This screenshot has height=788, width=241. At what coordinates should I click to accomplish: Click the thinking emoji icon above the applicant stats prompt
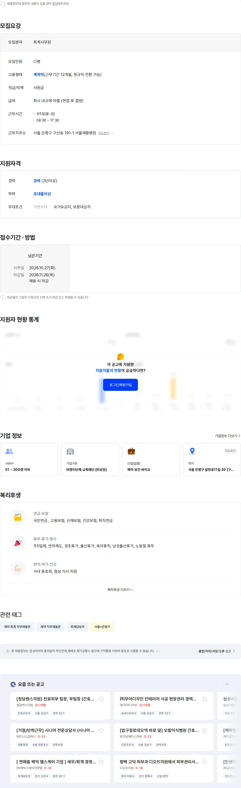(120, 356)
